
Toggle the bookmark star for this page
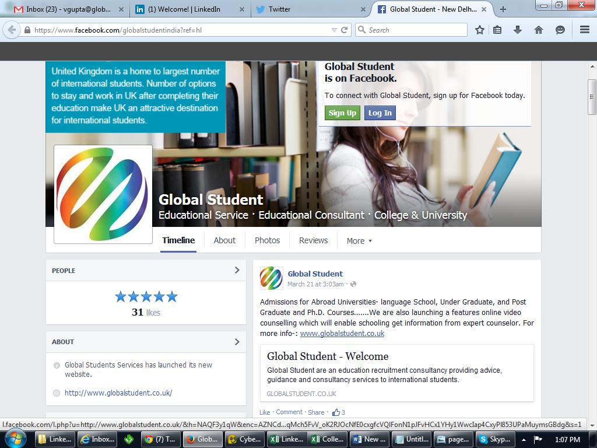(480, 30)
